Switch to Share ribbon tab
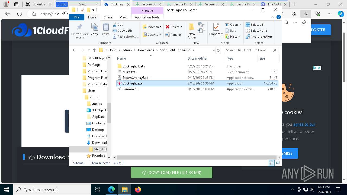Image resolution: width=347 pixels, height=195 pixels. click(x=108, y=17)
